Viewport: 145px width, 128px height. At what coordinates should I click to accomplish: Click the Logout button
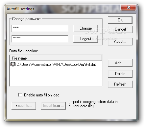point(85,39)
